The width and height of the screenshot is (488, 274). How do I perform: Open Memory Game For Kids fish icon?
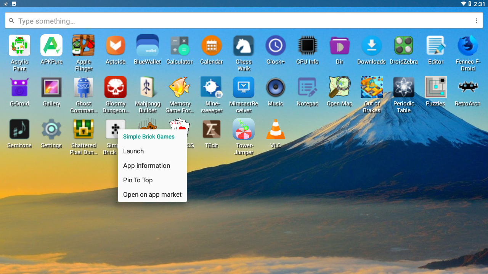click(180, 88)
